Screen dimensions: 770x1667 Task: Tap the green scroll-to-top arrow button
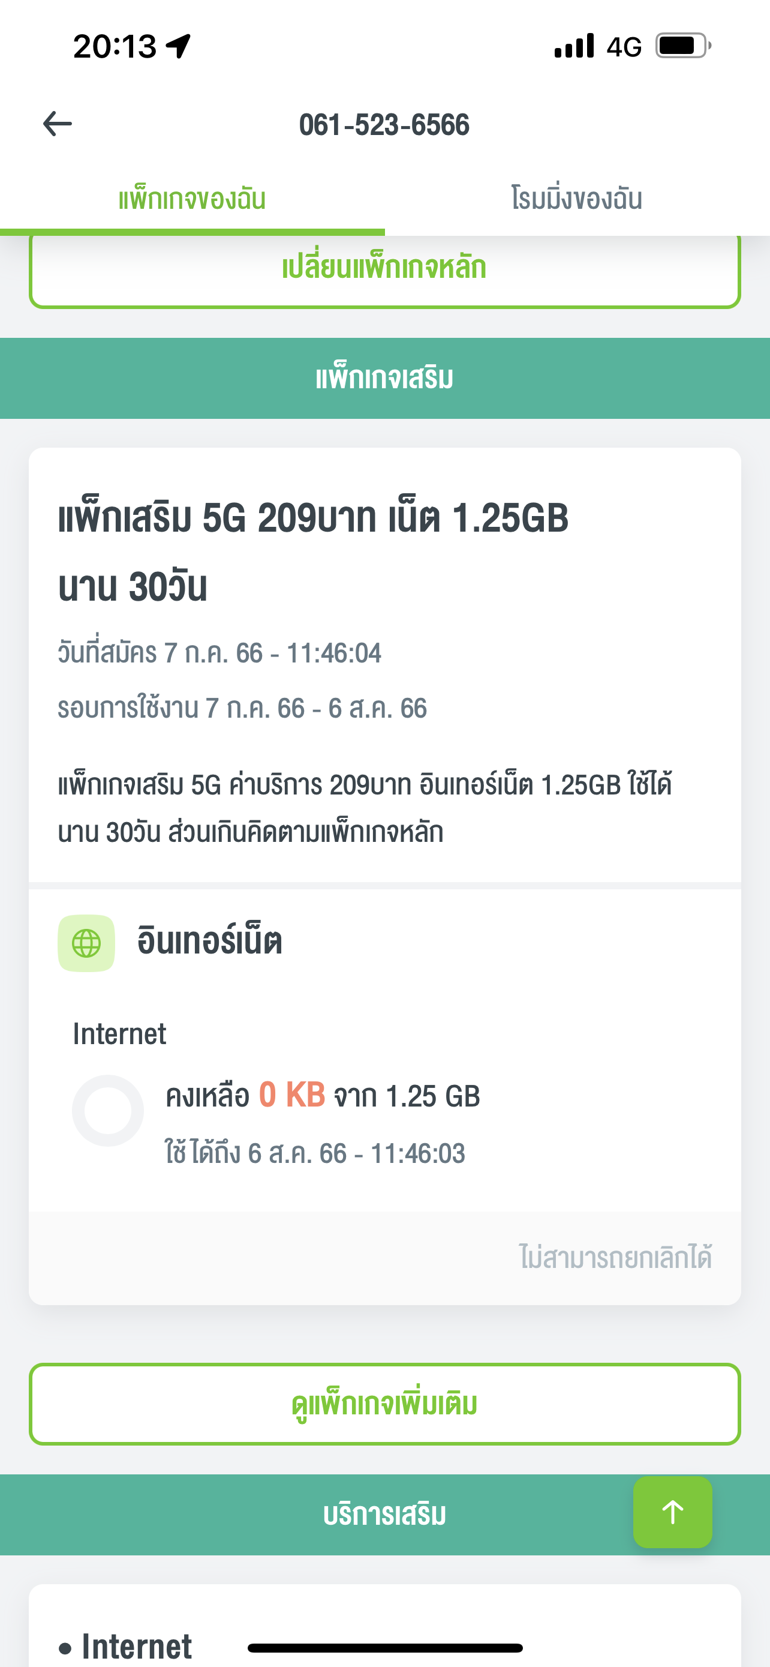[672, 1512]
